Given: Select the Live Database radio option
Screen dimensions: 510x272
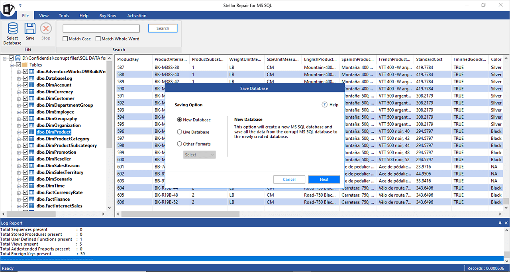Looking at the screenshot, I should (180, 132).
